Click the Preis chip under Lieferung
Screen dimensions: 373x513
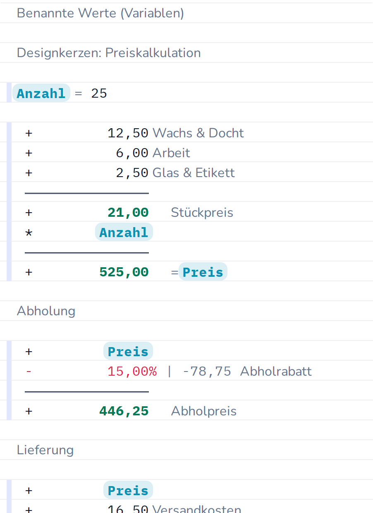coord(128,490)
